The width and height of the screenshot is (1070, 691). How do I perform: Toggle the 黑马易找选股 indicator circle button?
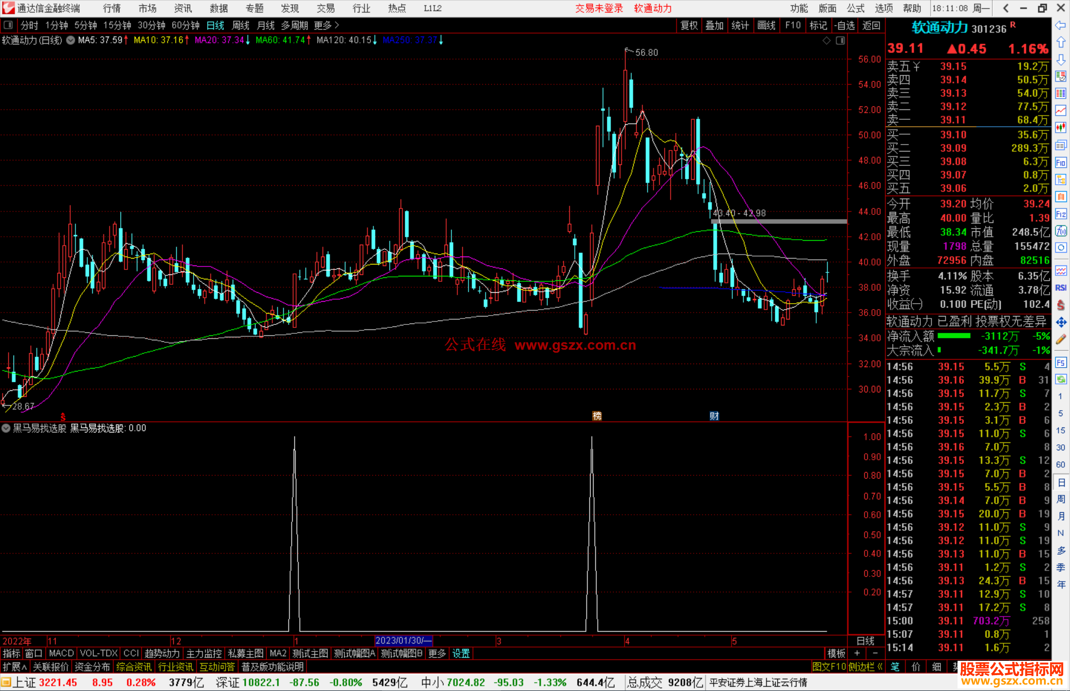[x=6, y=428]
